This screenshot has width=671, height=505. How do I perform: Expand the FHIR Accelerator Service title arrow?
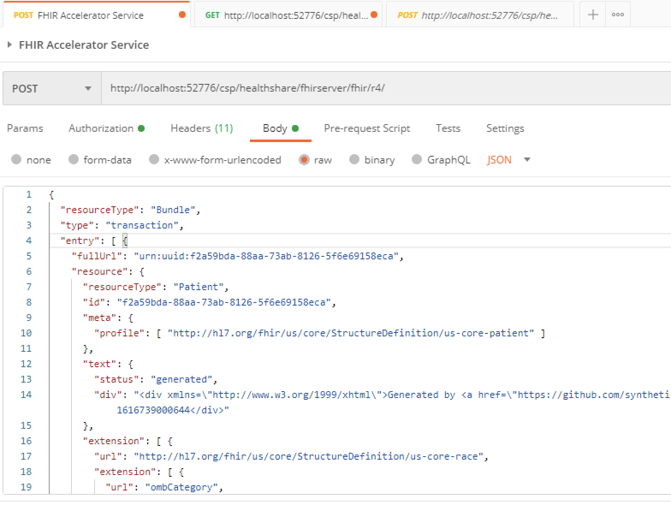(9, 45)
